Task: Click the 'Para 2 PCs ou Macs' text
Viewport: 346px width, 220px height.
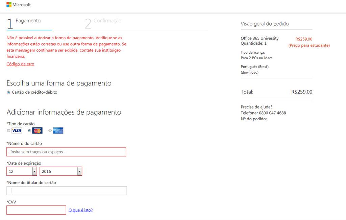Action: [256, 58]
